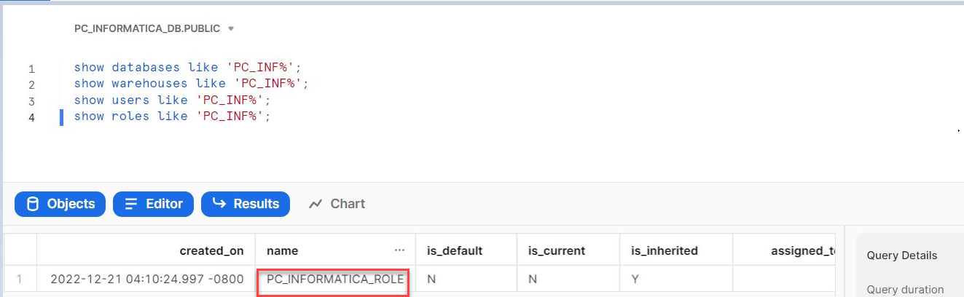Click the is_inherited column header
The height and width of the screenshot is (297, 964).
pyautogui.click(x=665, y=250)
